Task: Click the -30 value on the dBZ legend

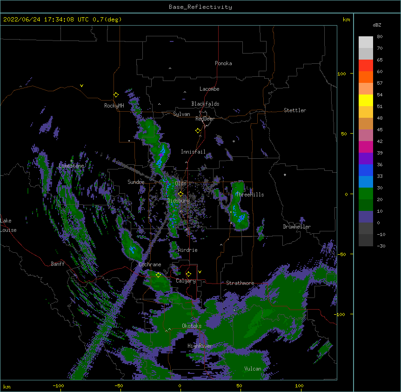Action: point(381,246)
